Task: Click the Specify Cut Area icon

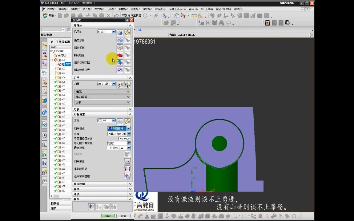Action: (119, 62)
